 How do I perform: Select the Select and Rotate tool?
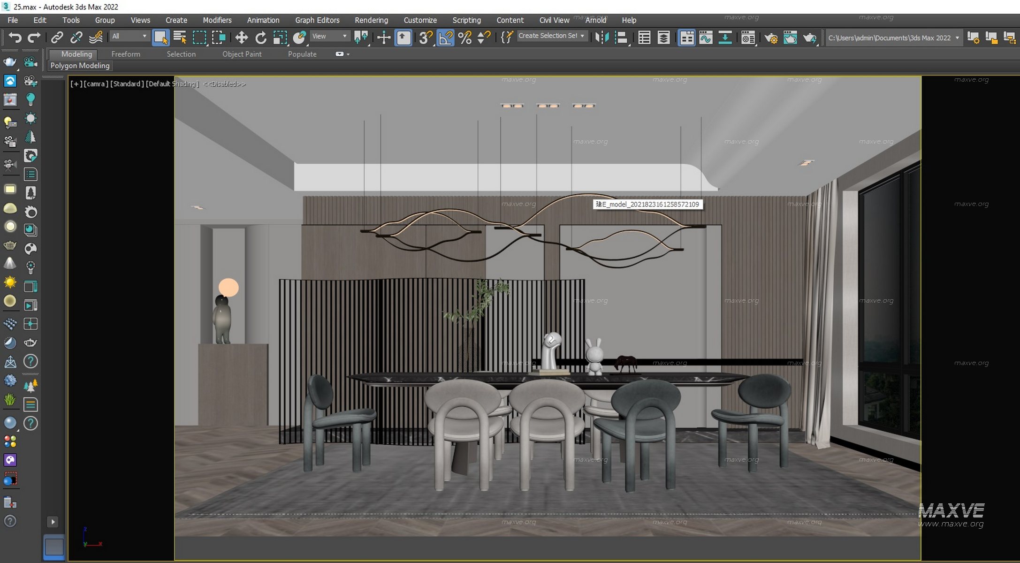point(261,38)
